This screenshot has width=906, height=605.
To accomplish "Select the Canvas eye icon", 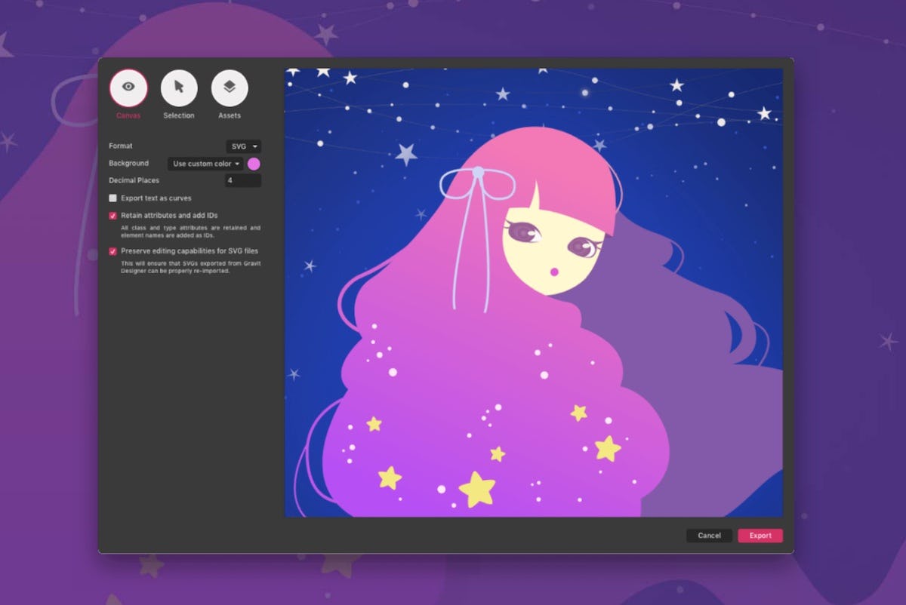I will click(128, 88).
